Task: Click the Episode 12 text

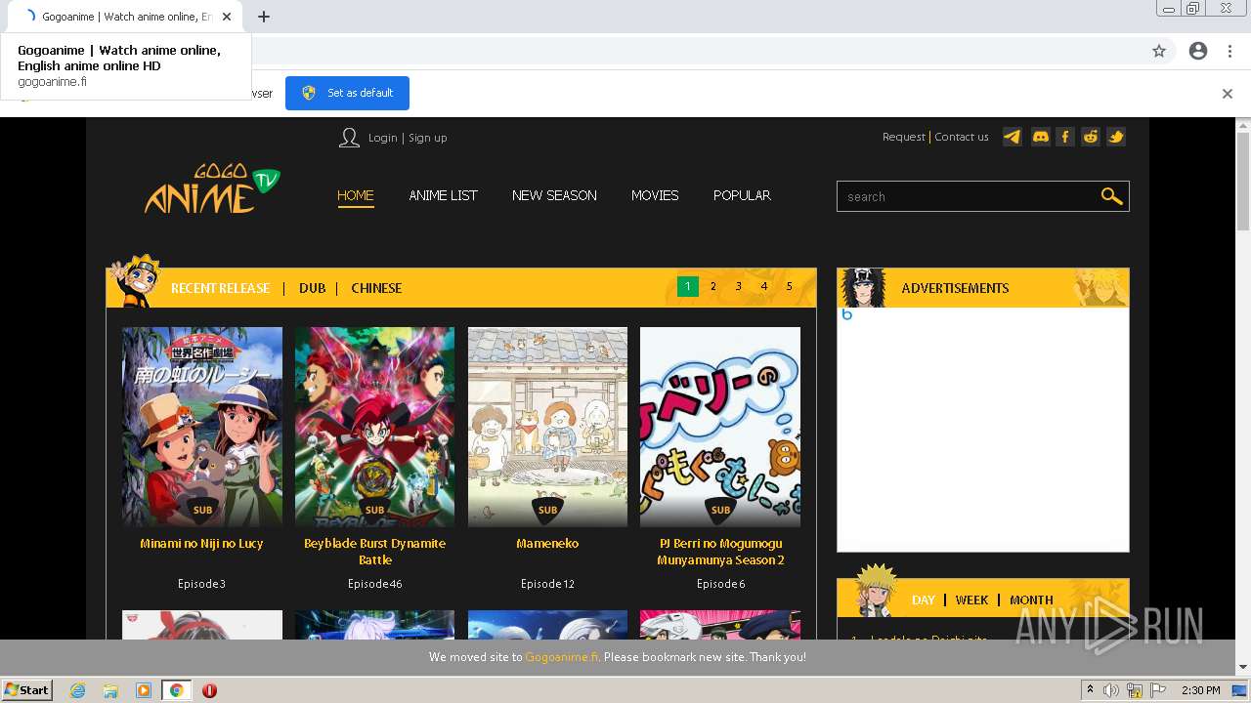Action: 547,584
